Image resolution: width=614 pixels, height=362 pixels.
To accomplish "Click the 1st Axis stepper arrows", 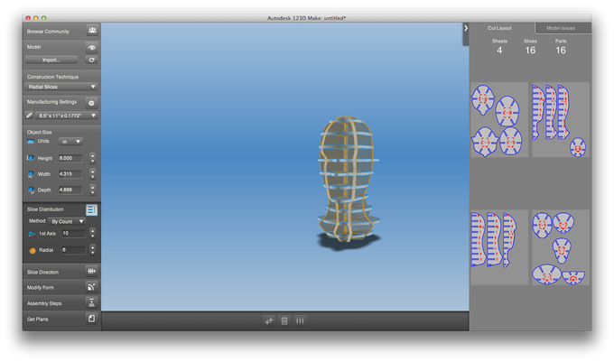I will click(92, 233).
